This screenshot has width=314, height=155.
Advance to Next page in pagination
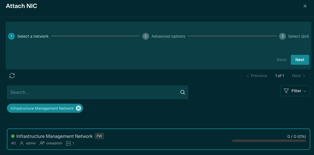point(299,76)
